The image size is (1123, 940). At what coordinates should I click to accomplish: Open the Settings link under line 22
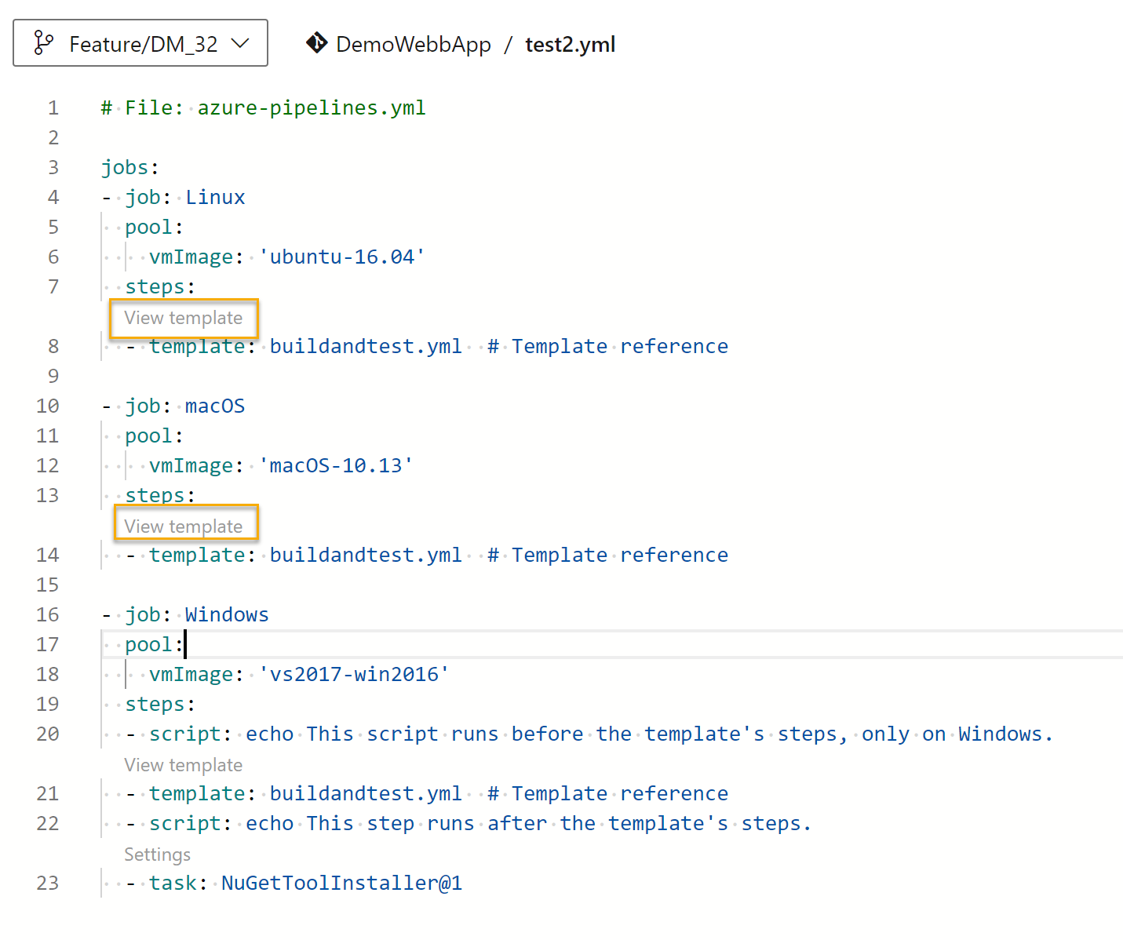pyautogui.click(x=157, y=854)
